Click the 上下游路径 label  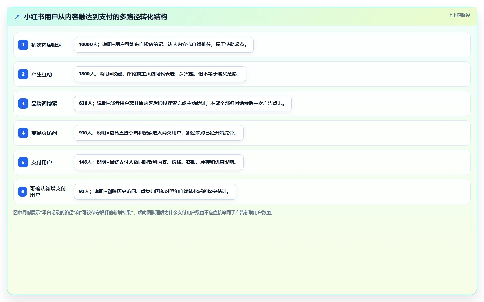click(459, 15)
